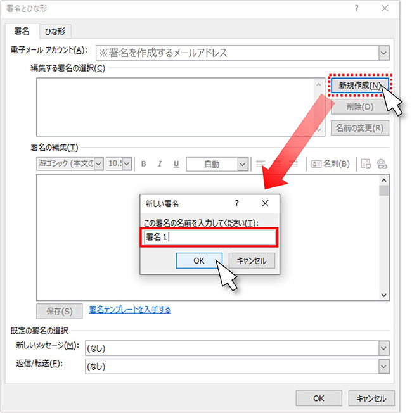Open the 電子メール アカウント dropdown
The height and width of the screenshot is (413, 412).
point(383,53)
